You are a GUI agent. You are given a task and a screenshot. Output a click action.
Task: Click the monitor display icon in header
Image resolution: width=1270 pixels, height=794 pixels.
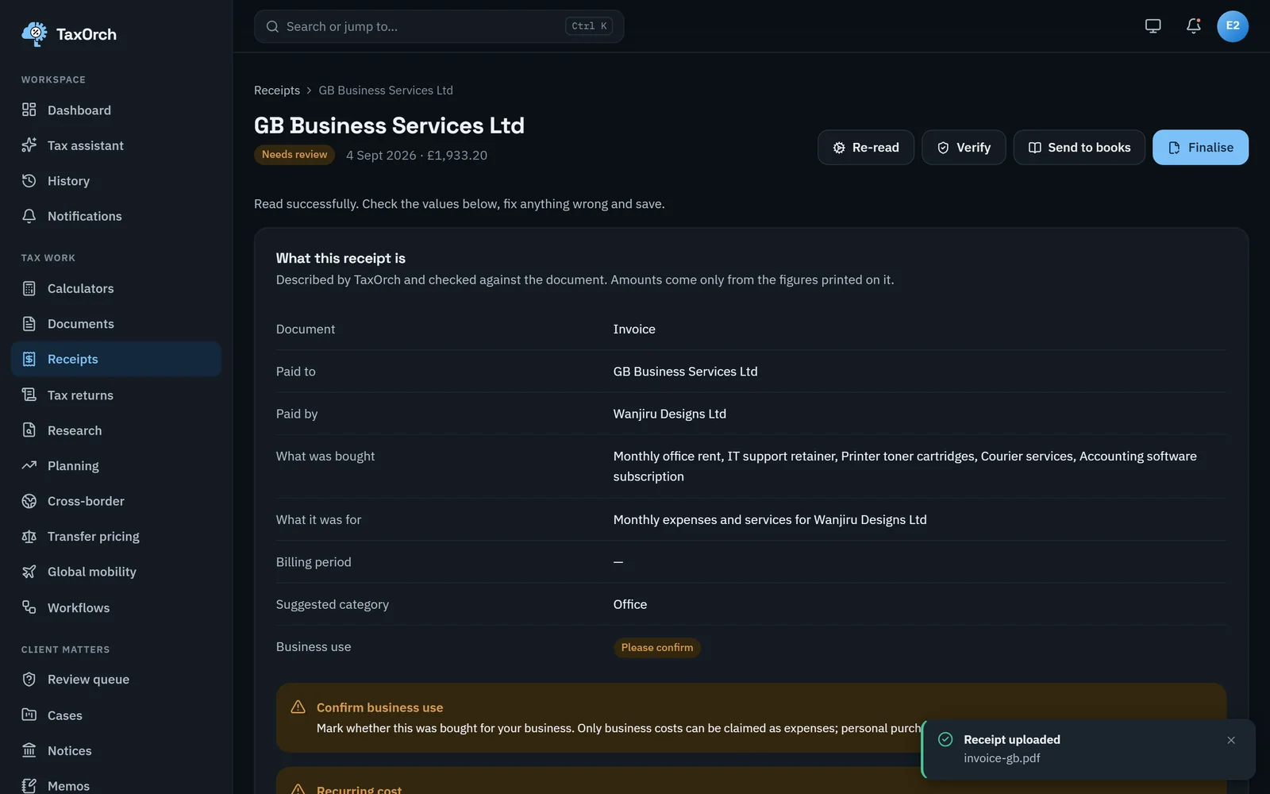[x=1153, y=26]
